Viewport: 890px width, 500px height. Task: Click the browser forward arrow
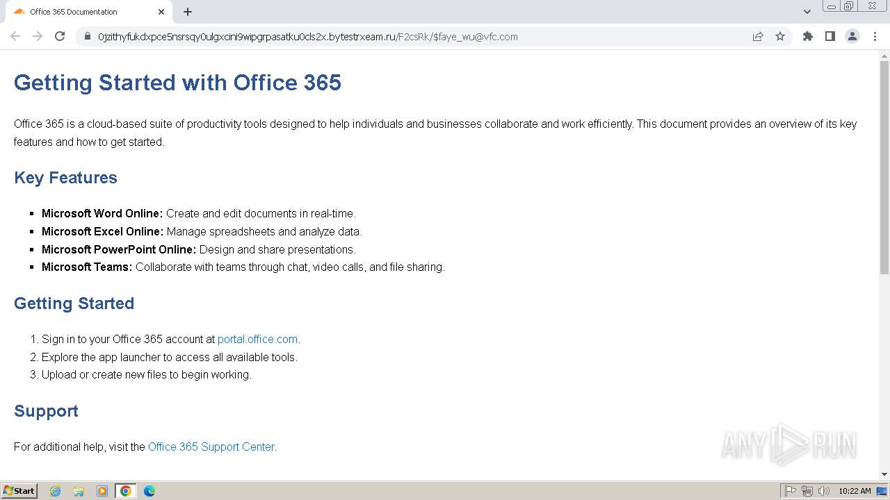coord(38,36)
